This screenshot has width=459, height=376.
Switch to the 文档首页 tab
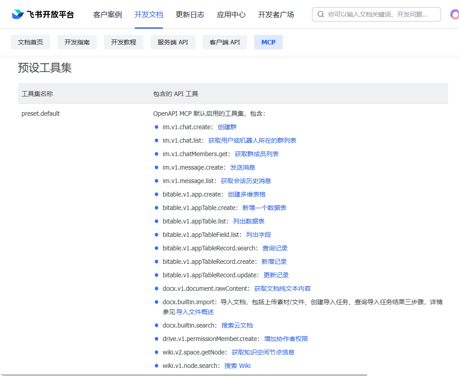(x=30, y=42)
